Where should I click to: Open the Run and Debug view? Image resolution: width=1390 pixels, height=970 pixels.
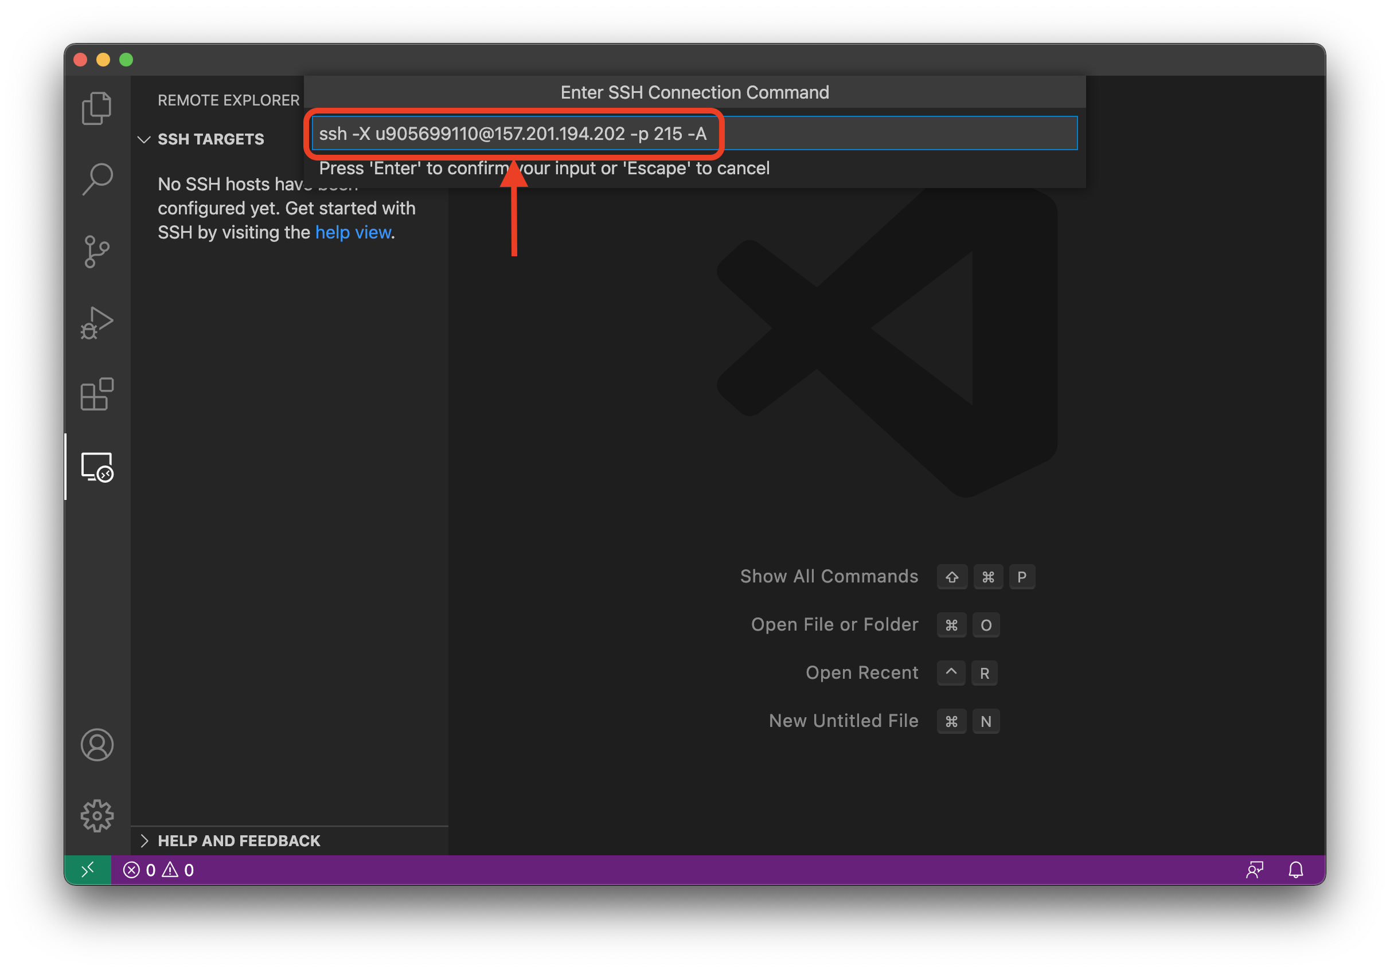pos(97,323)
